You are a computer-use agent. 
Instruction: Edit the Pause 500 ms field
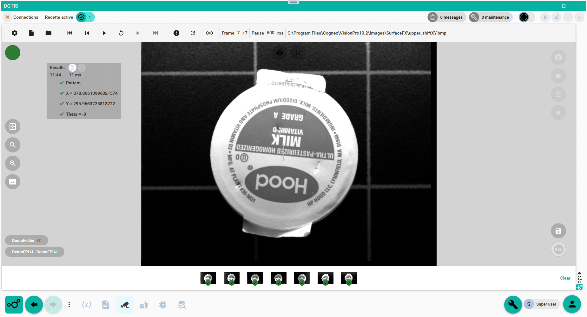point(270,33)
